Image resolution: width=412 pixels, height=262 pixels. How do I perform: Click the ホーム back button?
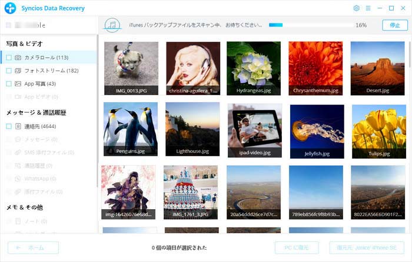pos(33,247)
